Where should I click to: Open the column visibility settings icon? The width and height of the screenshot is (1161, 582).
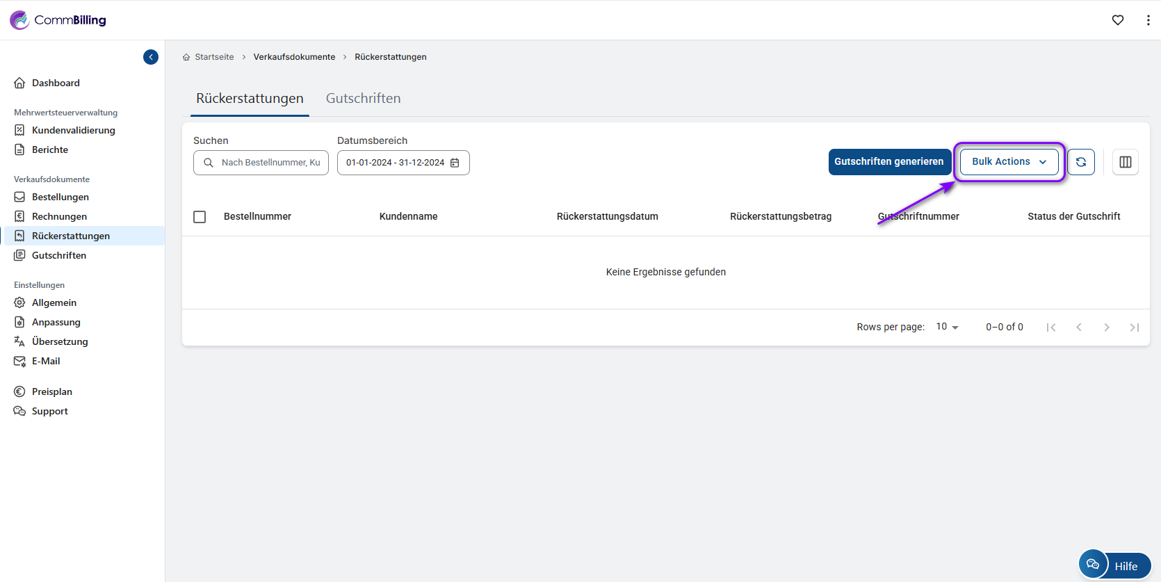click(1125, 162)
